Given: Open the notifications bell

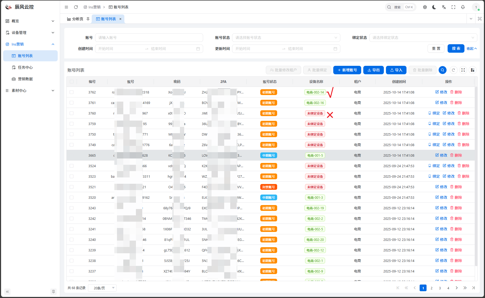Looking at the screenshot, I should (x=463, y=7).
